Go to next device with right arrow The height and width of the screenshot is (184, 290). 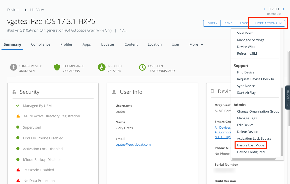click(283, 9)
